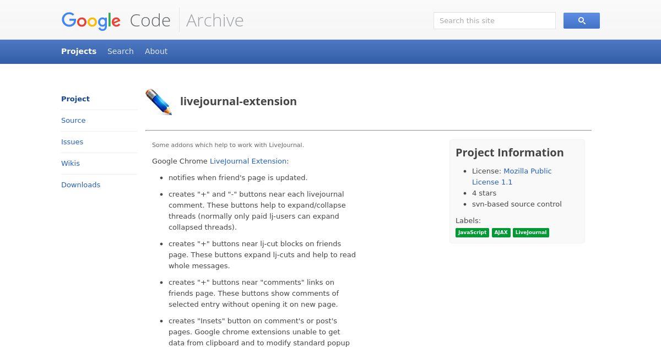Open the About menu item

[x=156, y=51]
